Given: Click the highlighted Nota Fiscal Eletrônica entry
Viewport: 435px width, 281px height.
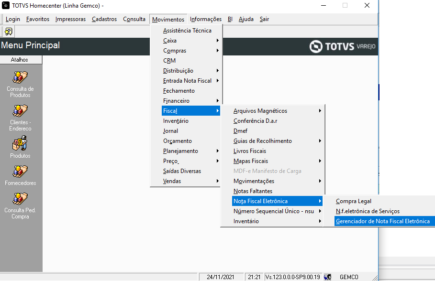Looking at the screenshot, I should click(277, 201).
